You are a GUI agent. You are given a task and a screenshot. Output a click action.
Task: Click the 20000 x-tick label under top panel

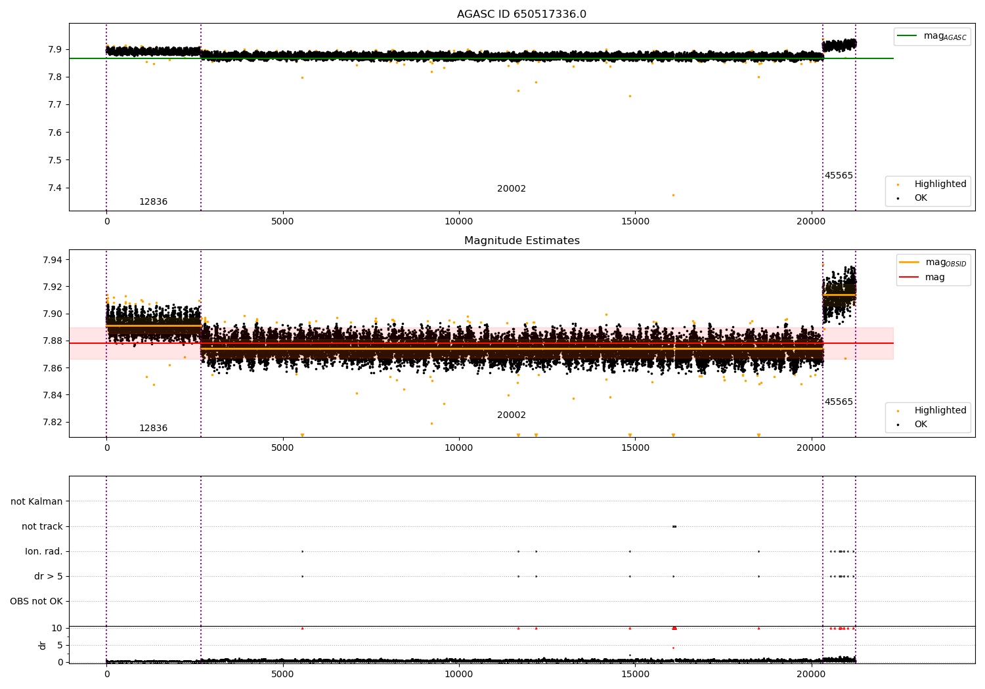pos(811,222)
